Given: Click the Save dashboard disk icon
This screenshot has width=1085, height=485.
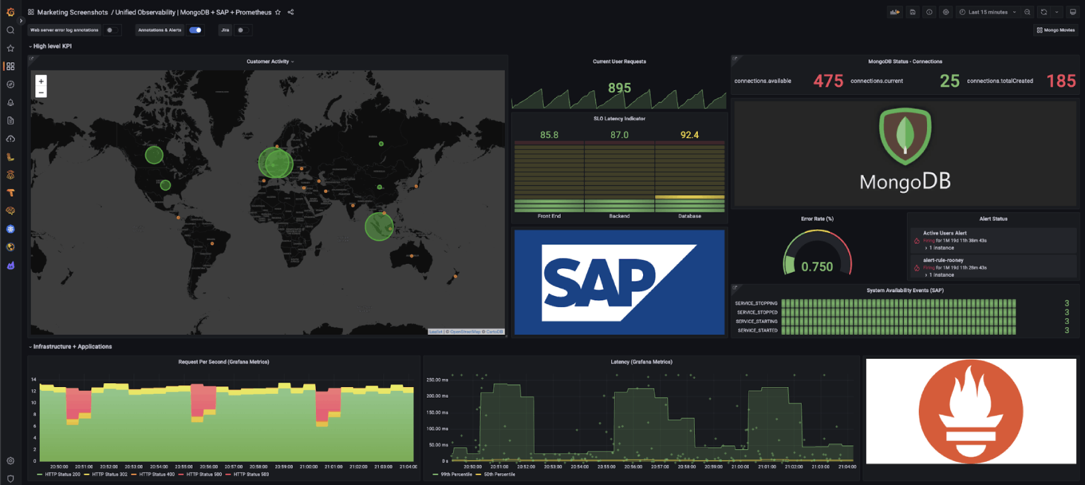Looking at the screenshot, I should (913, 12).
